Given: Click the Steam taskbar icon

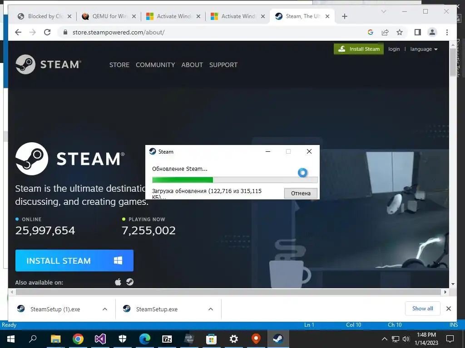Looking at the screenshot, I should pyautogui.click(x=278, y=339).
